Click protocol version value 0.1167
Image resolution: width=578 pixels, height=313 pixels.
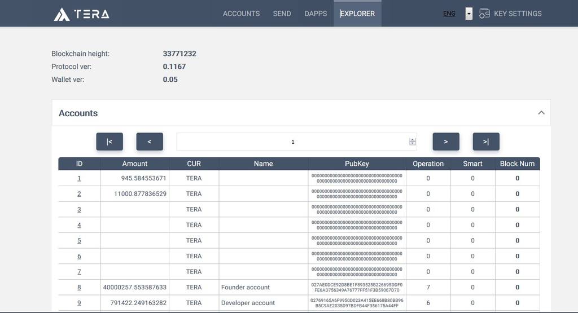coord(174,67)
